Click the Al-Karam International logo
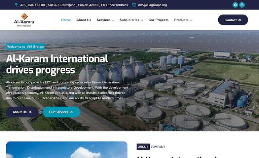This screenshot has width=259, height=158. 24,20
